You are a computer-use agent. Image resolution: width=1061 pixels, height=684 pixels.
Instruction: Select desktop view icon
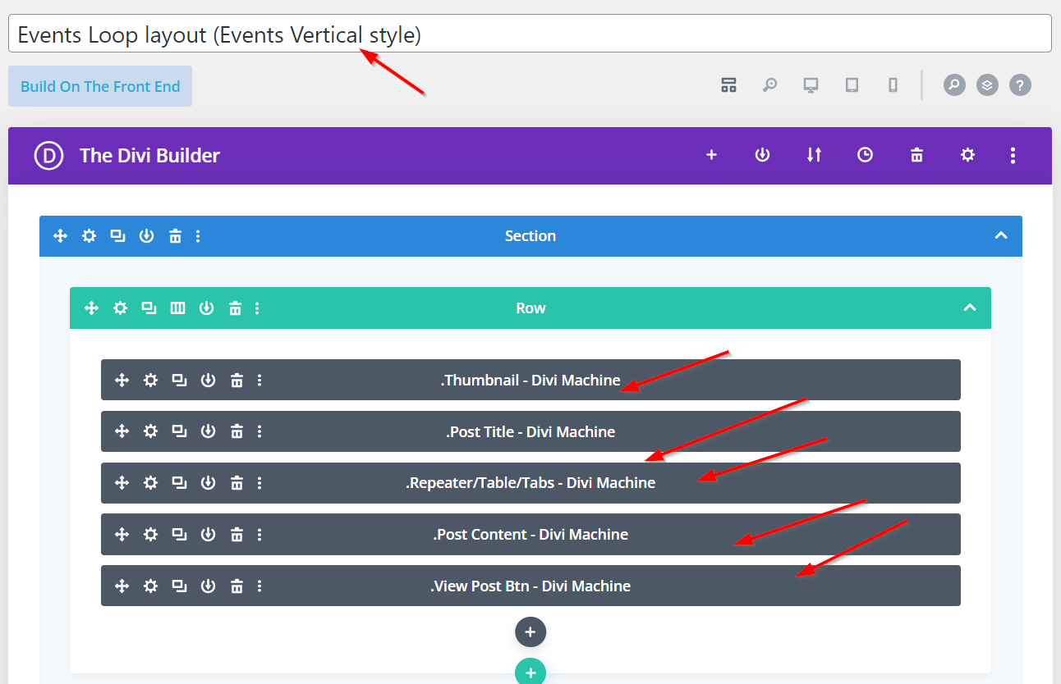click(x=811, y=85)
